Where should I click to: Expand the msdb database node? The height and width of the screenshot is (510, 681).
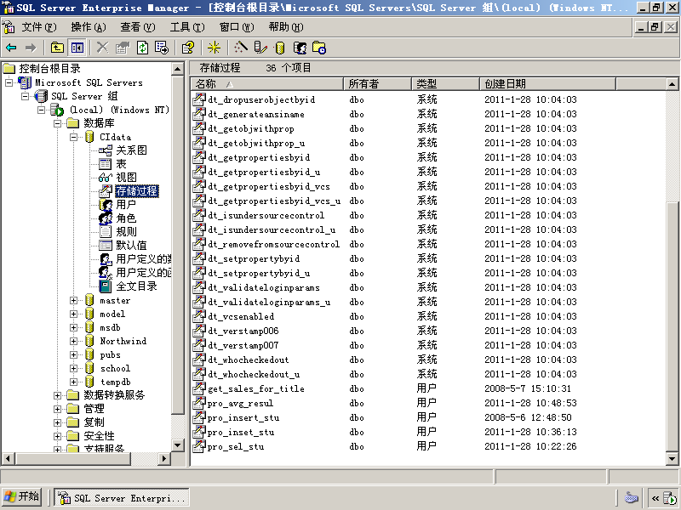click(x=74, y=327)
